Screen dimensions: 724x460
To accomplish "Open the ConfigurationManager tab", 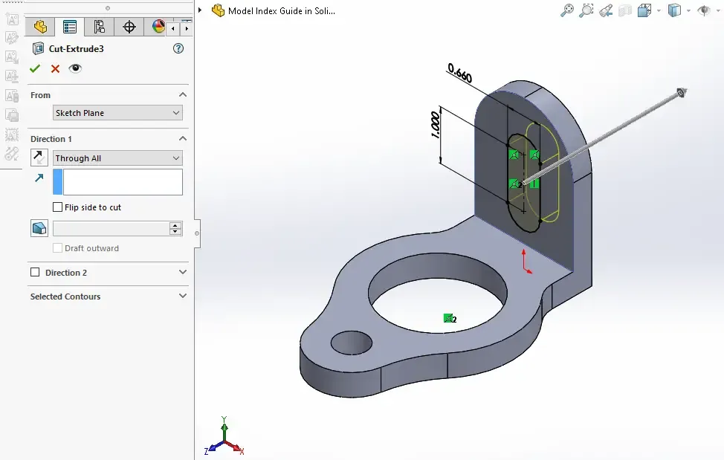I will click(99, 27).
